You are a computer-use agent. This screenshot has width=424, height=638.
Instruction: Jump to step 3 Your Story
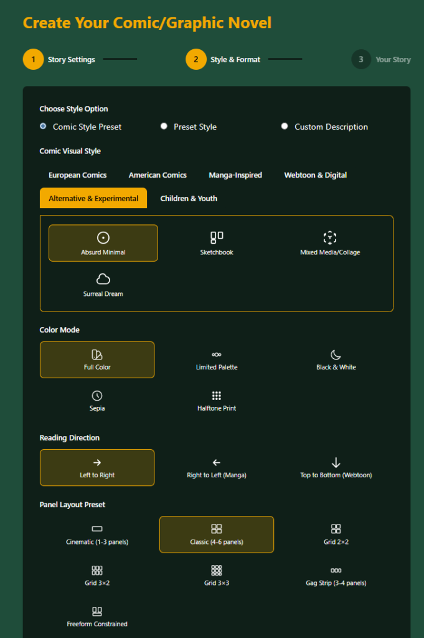click(361, 60)
